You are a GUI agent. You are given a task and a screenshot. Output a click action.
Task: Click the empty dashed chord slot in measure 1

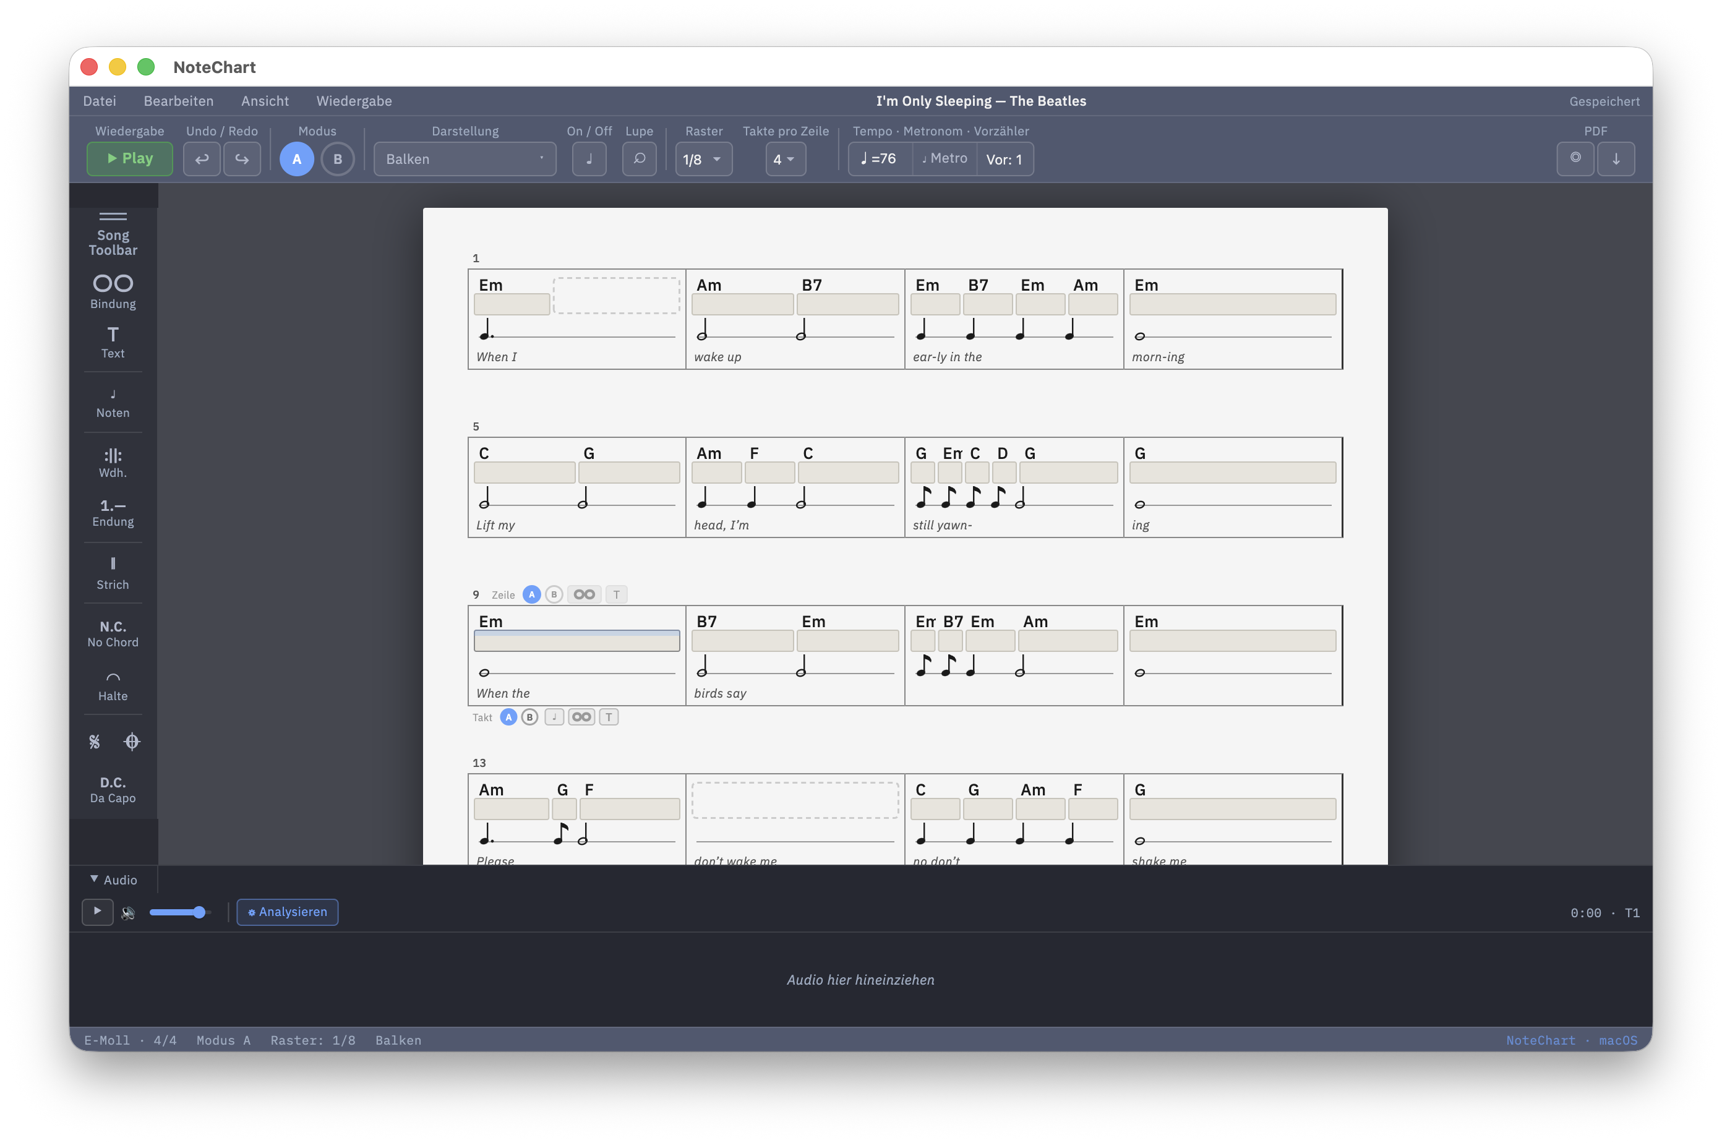tap(617, 295)
